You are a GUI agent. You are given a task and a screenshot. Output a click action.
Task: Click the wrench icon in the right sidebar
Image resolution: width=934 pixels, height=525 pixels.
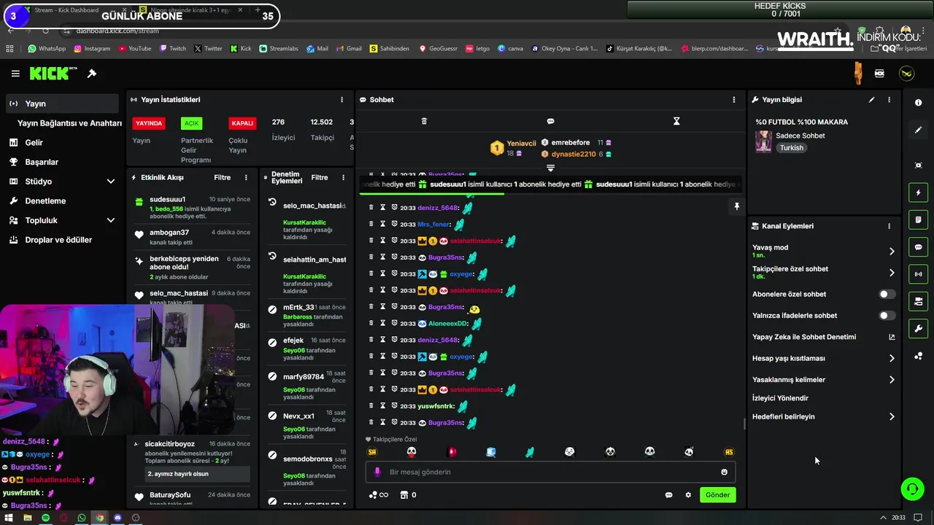click(918, 329)
